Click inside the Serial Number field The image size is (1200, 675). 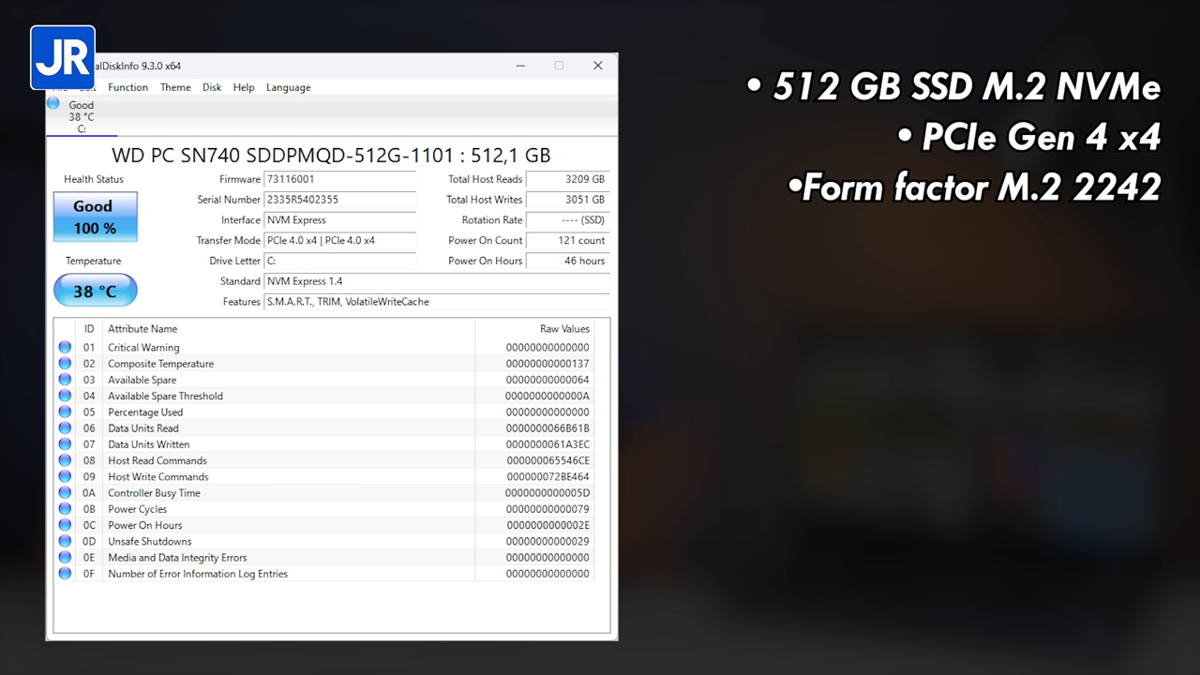(339, 199)
